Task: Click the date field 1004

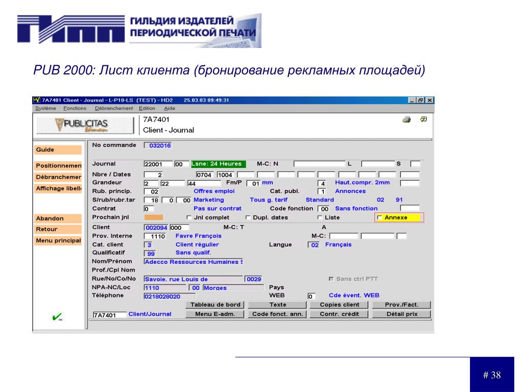Action: [x=226, y=175]
